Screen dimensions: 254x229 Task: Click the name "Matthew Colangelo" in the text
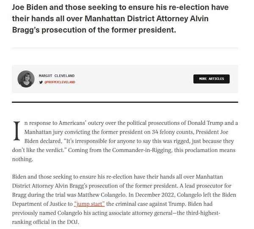(x=102, y=195)
